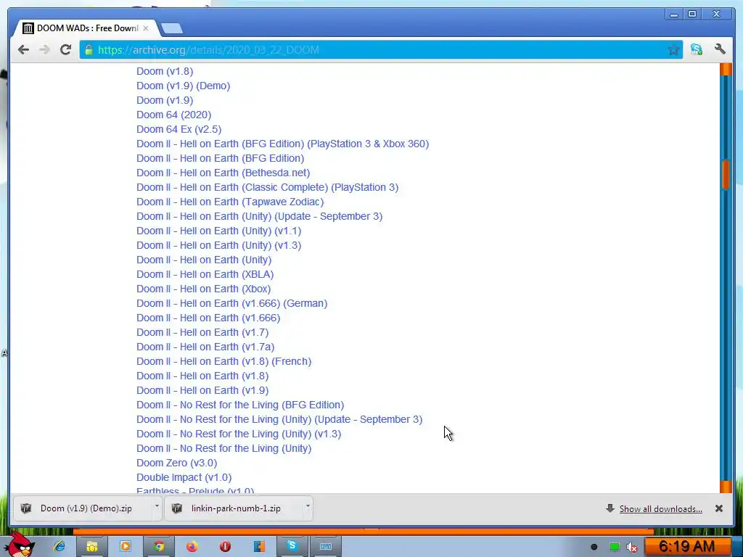This screenshot has width=743, height=557.
Task: Open Doom II BFG Edition PlayStation 3 & Xbox 360 link
Action: (282, 144)
